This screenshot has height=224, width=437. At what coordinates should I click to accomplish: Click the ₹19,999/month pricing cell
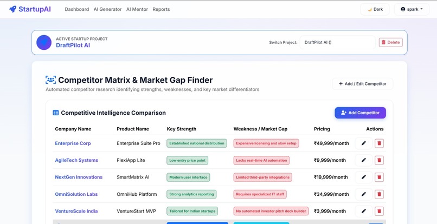[331, 177]
